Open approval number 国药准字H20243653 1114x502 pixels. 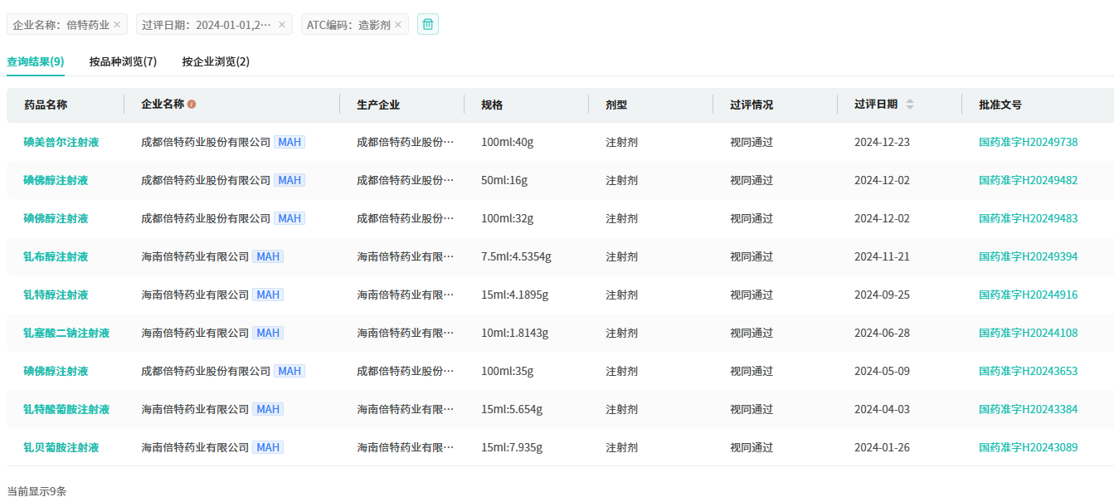coord(1028,371)
